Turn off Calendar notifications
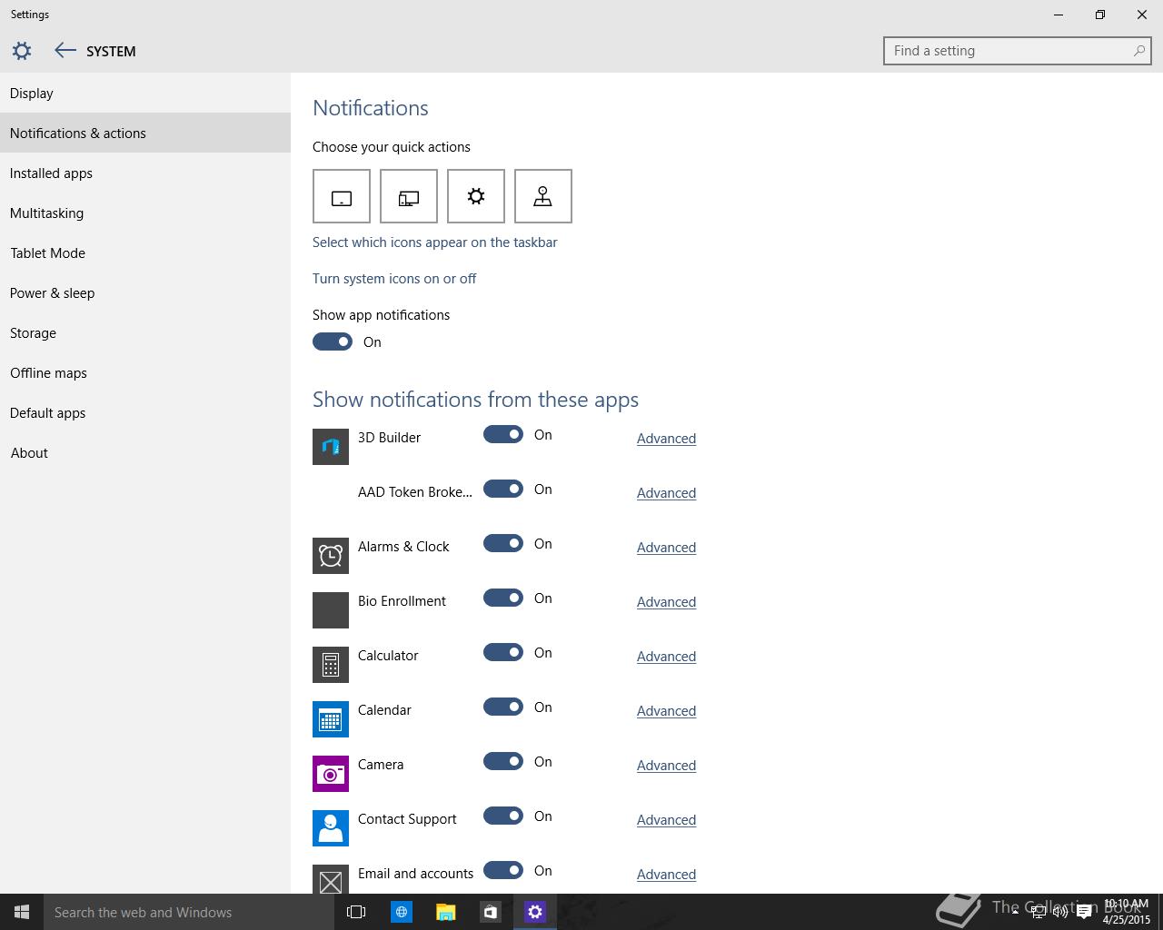Image resolution: width=1163 pixels, height=930 pixels. pyautogui.click(x=503, y=707)
